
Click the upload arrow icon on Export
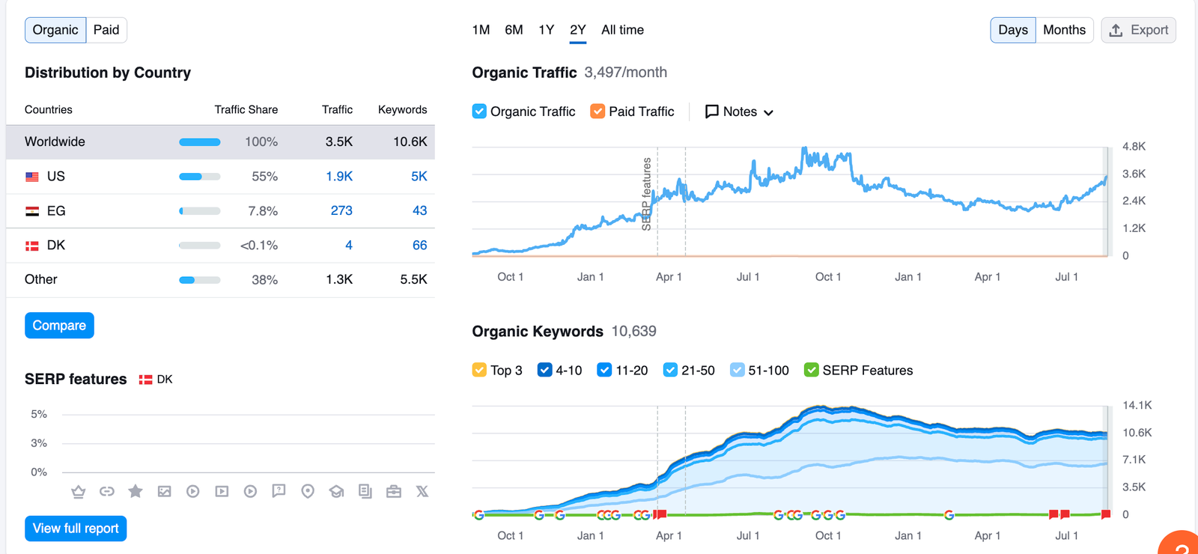coord(1116,30)
